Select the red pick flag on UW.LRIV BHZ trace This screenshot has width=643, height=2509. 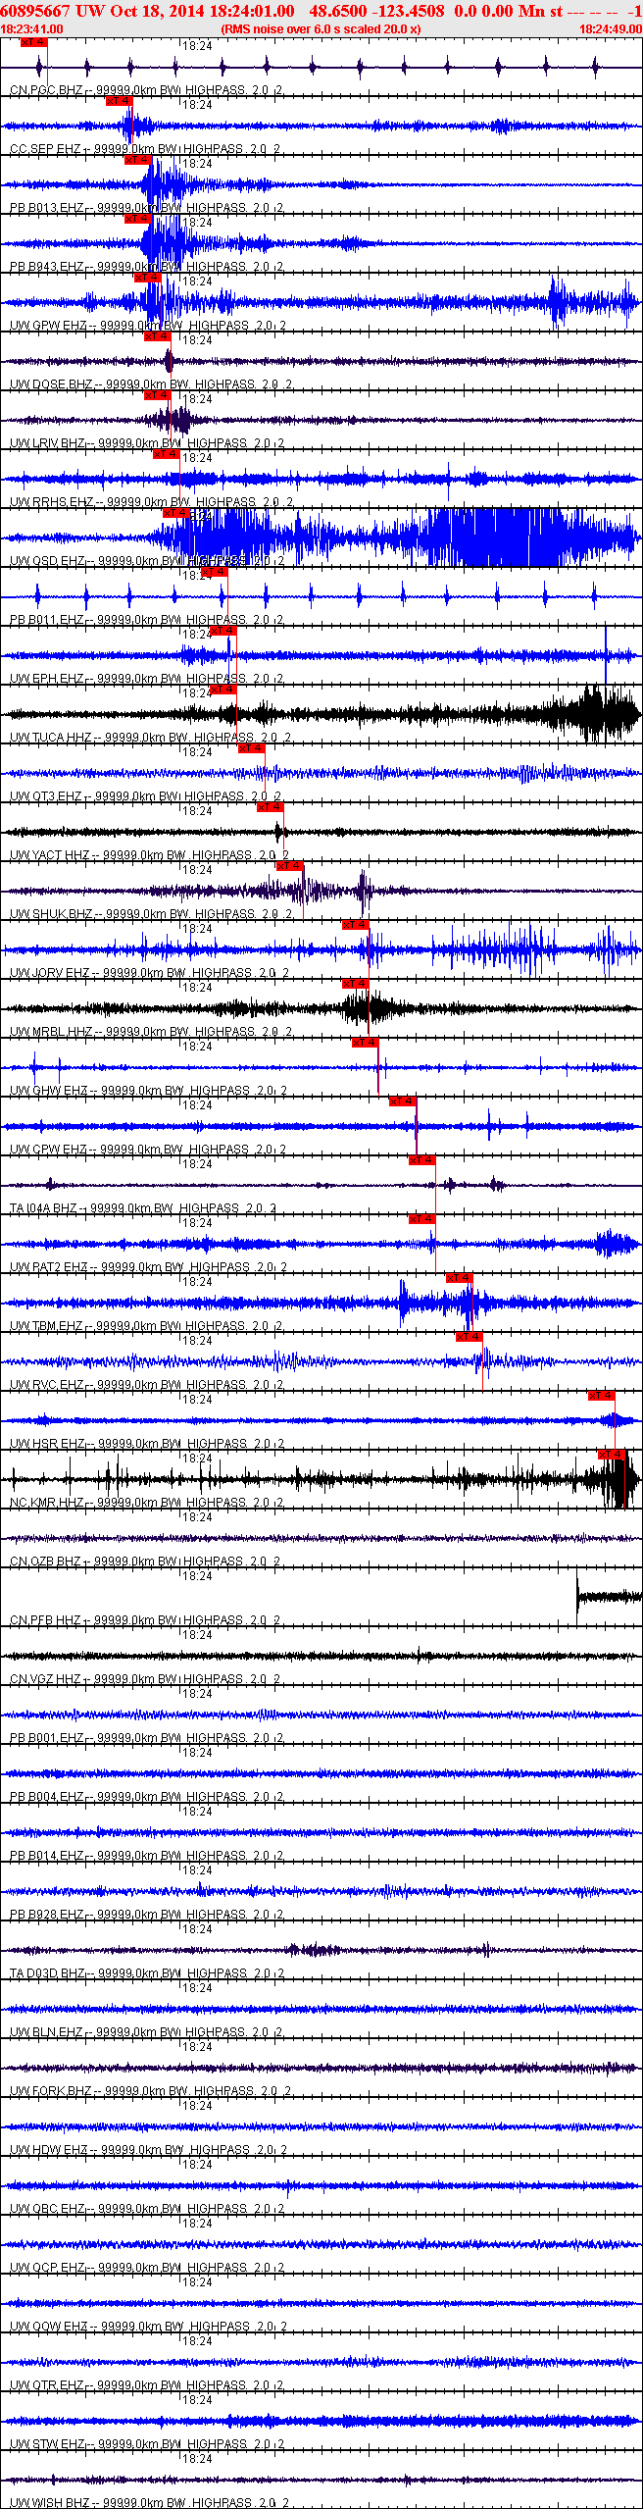(157, 395)
